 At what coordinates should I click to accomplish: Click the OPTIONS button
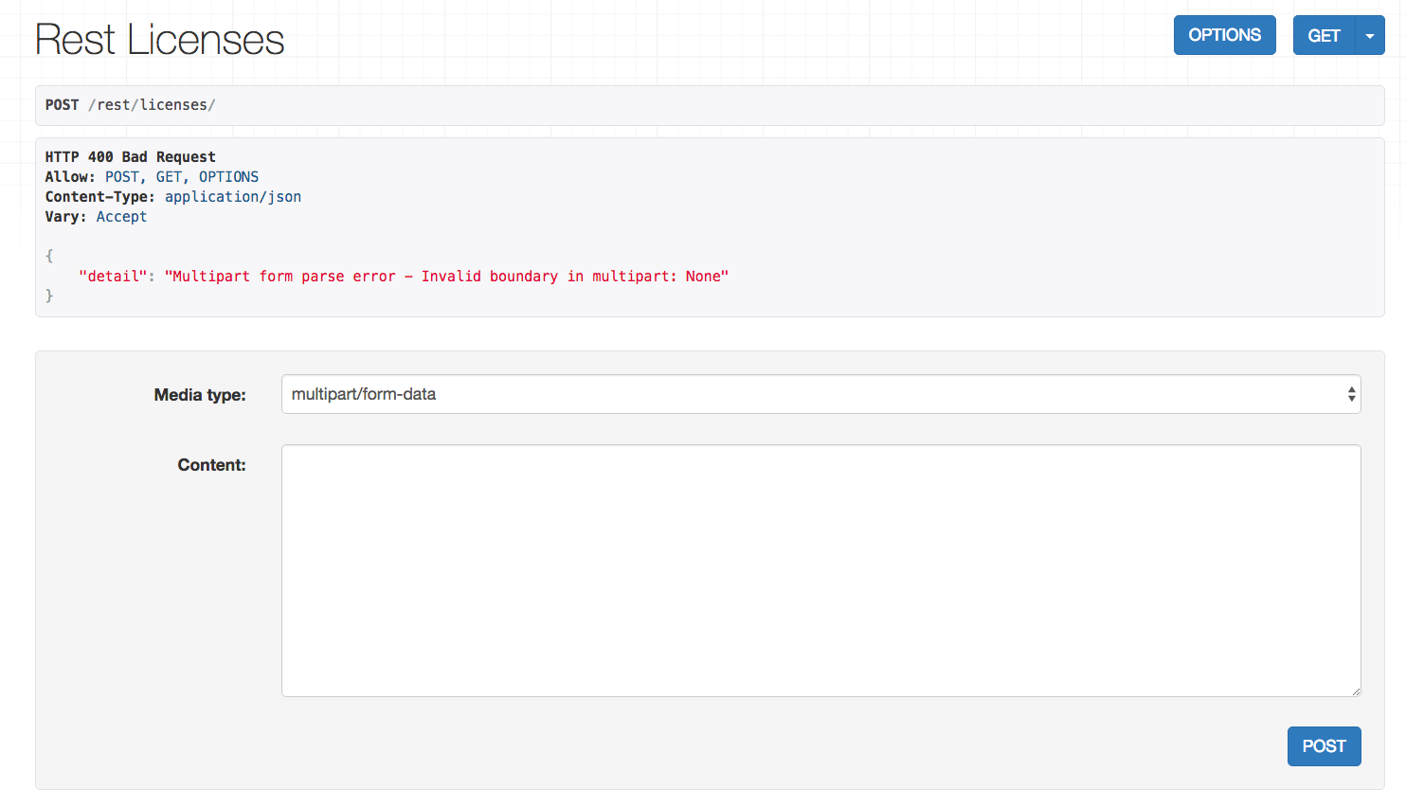[1224, 35]
